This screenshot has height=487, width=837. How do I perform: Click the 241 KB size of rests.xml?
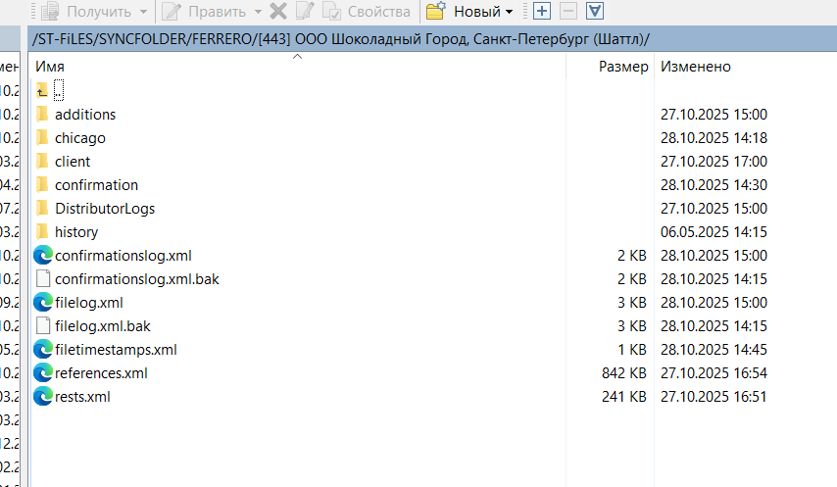tap(624, 396)
